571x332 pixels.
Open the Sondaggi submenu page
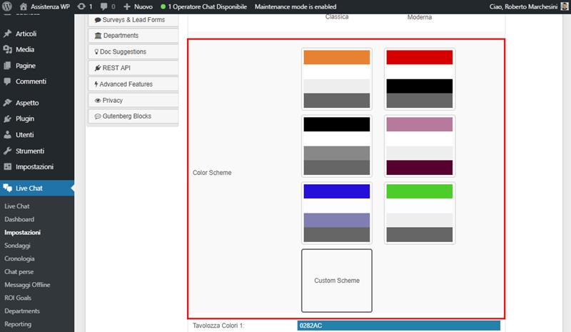(17, 246)
